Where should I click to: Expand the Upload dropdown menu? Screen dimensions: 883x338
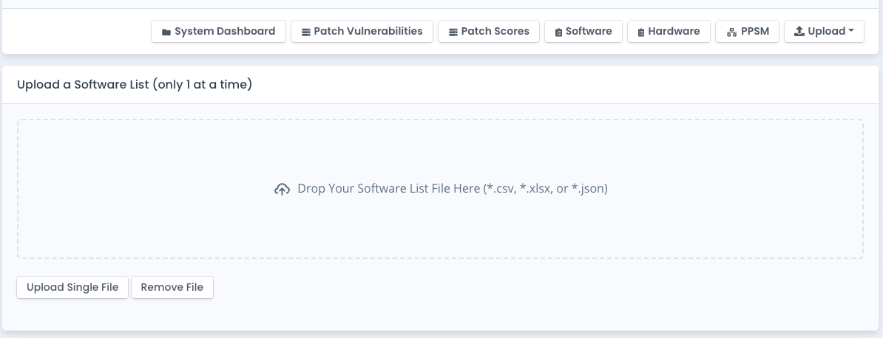point(824,32)
